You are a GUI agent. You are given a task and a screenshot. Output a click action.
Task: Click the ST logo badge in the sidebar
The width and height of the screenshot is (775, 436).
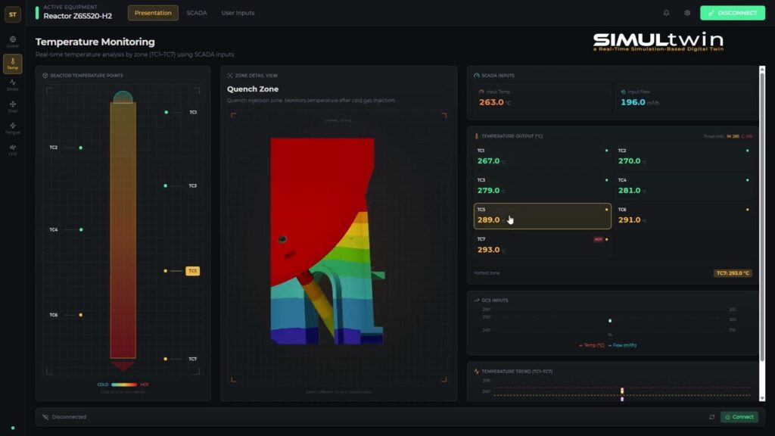12,14
